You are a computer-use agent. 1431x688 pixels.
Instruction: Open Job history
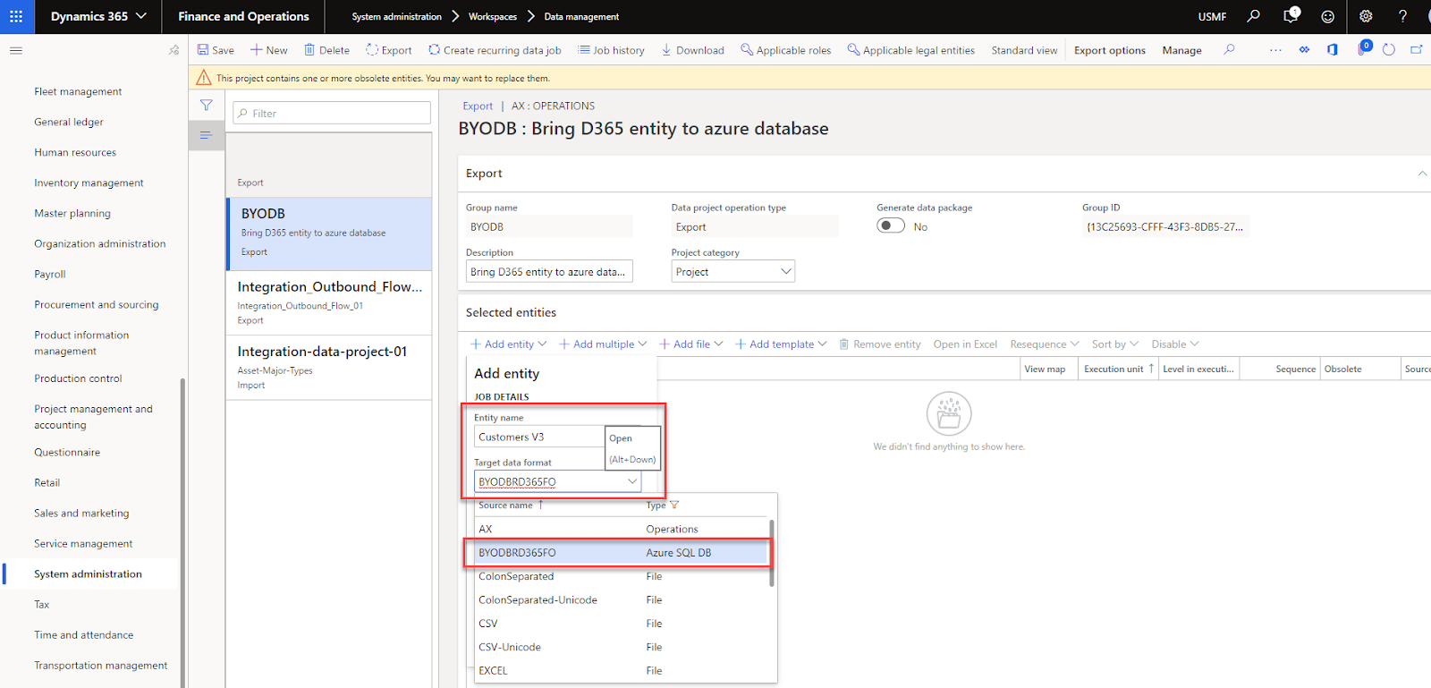tap(611, 50)
